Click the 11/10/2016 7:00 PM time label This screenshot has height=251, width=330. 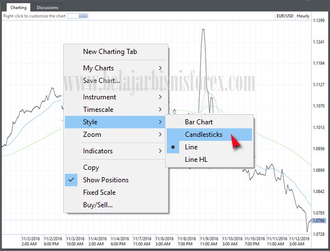point(254,241)
